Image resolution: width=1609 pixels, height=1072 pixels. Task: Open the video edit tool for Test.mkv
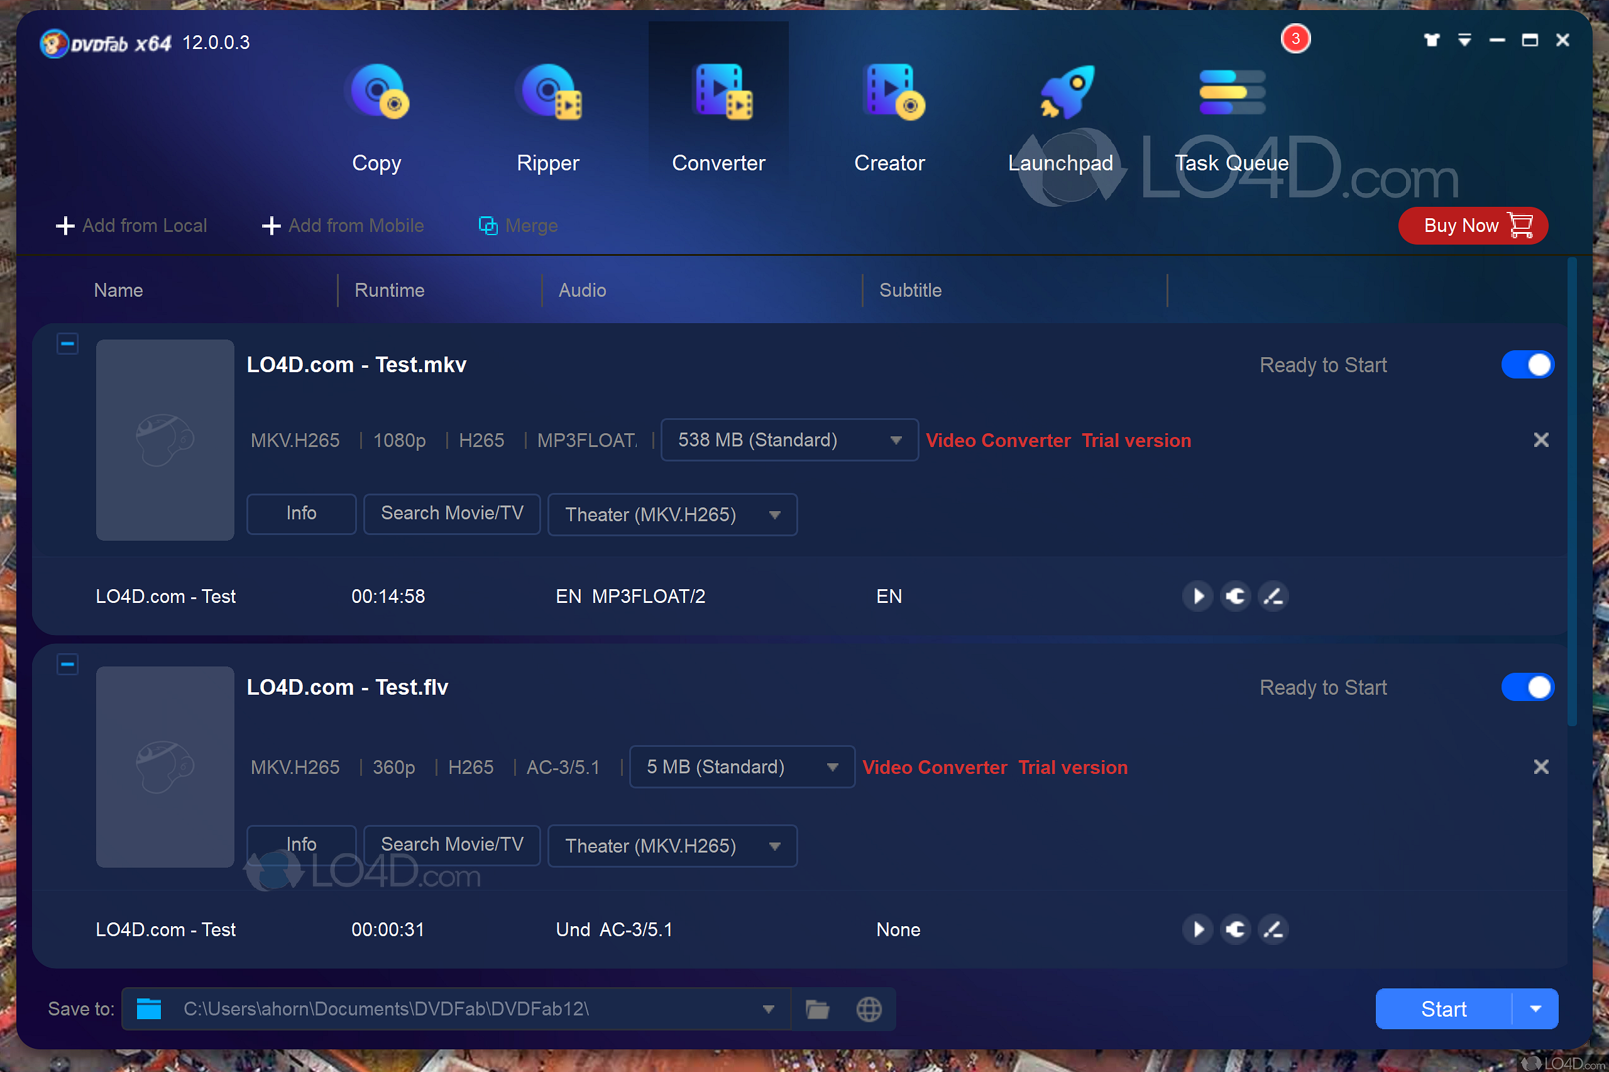pyautogui.click(x=1272, y=596)
